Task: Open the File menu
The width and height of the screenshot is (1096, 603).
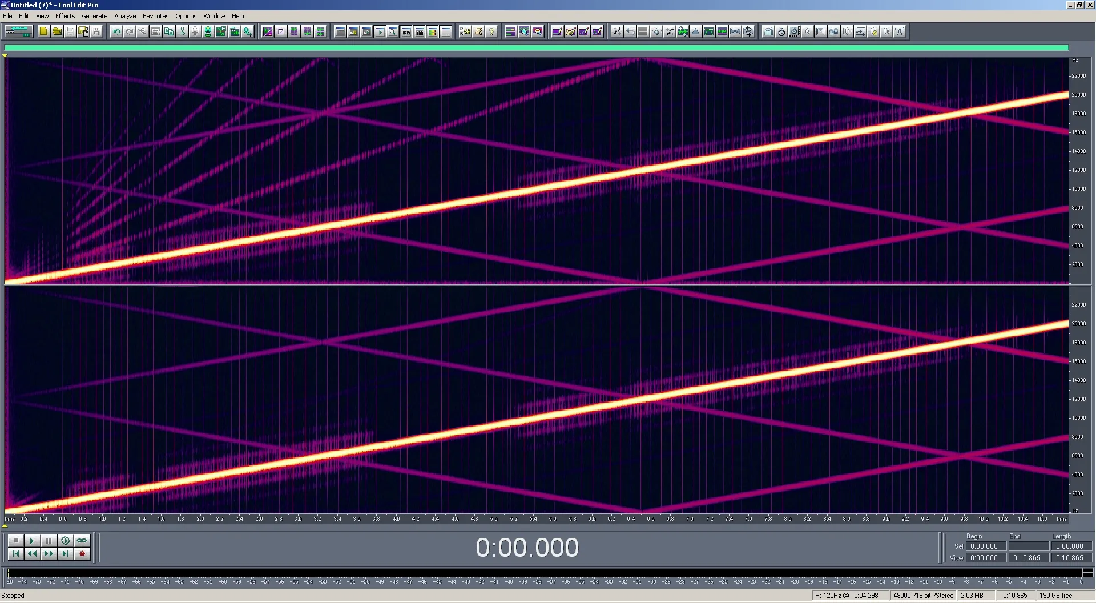Action: 7,16
